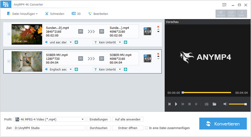Viewport: 251px width, 137px height.
Task: Click source 2D badge in SOBER-MV row
Action: [81, 58]
